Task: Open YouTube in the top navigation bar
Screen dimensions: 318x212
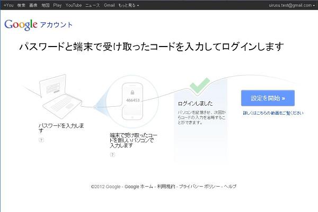Action: (74, 5)
